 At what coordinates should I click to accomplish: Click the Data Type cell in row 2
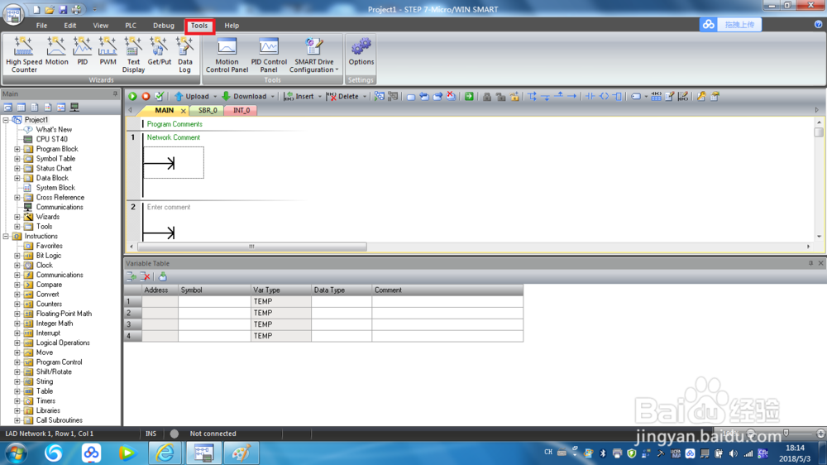[x=342, y=313]
